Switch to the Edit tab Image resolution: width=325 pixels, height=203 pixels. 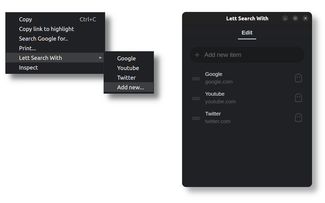247,33
